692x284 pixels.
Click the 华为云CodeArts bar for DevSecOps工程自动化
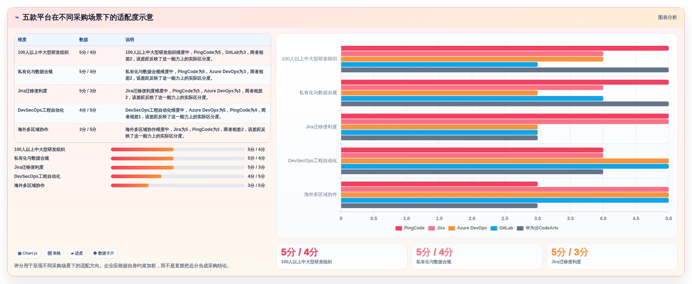[x=472, y=172]
